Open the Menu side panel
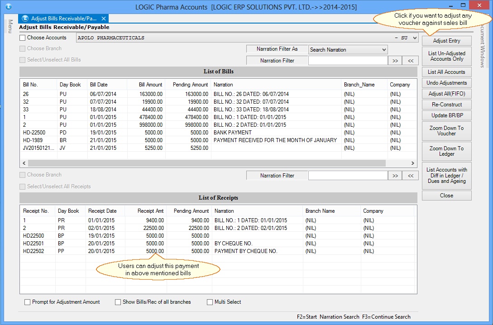Viewport: 493px width, 325px height. point(10,26)
